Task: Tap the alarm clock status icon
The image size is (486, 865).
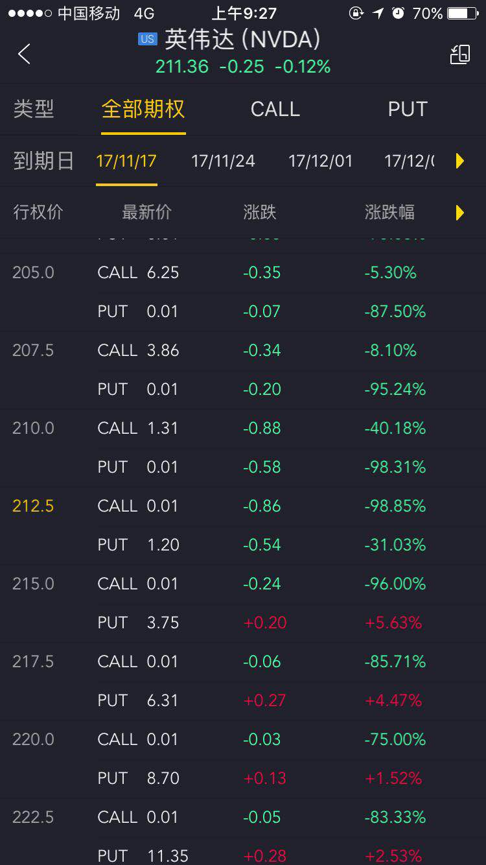Action: point(399,13)
